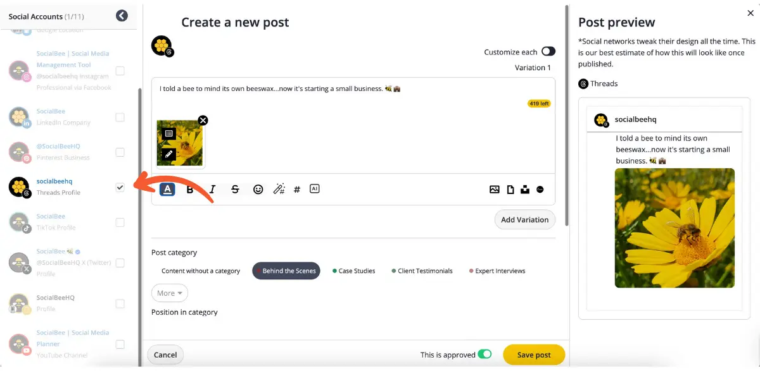Enable Customize each for networks
The height and width of the screenshot is (371, 760).
click(x=548, y=51)
